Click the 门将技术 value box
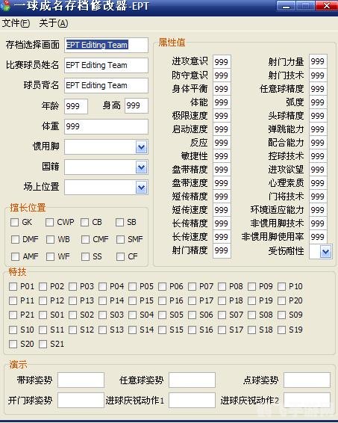 [x=318, y=197]
